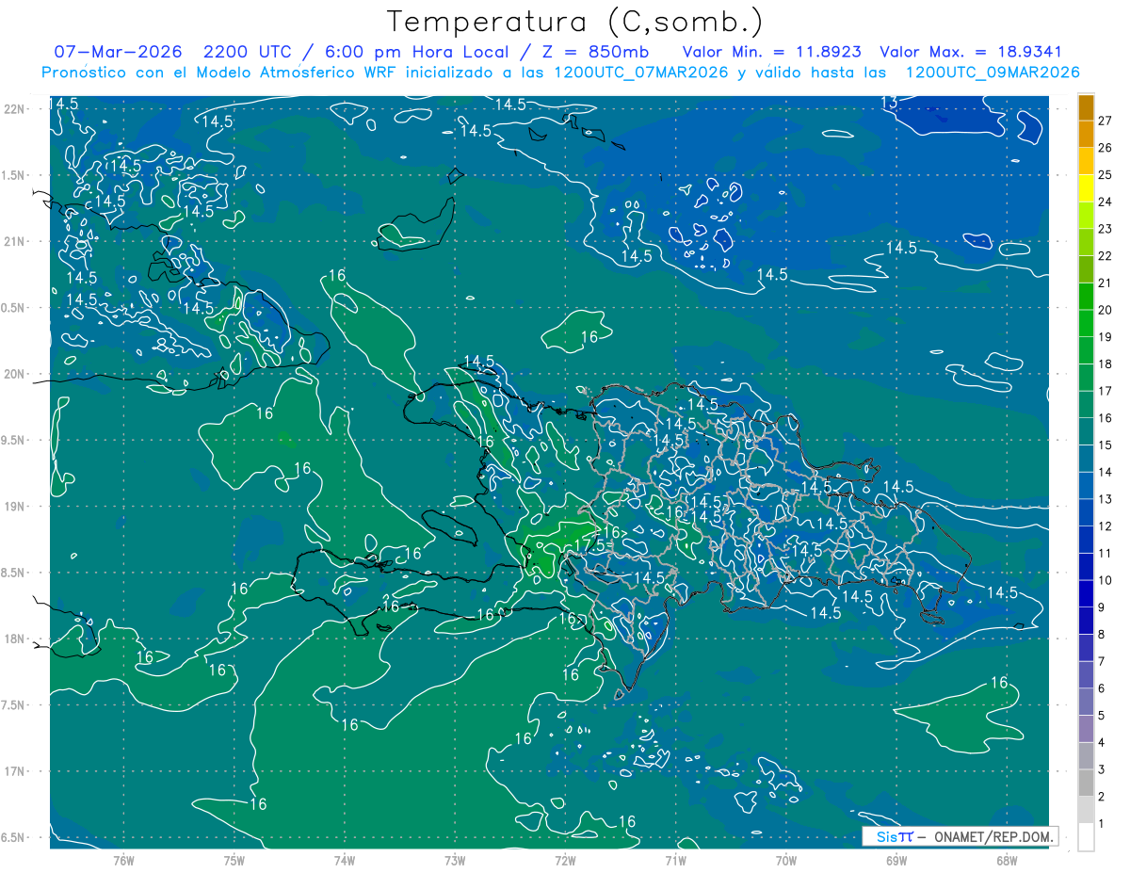Screen dimensions: 1130x873
Task: Click the legend value 22
Action: coord(1106,255)
